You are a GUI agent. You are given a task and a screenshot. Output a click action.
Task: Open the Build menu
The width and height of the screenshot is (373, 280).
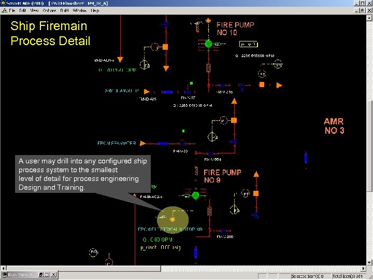click(x=64, y=10)
